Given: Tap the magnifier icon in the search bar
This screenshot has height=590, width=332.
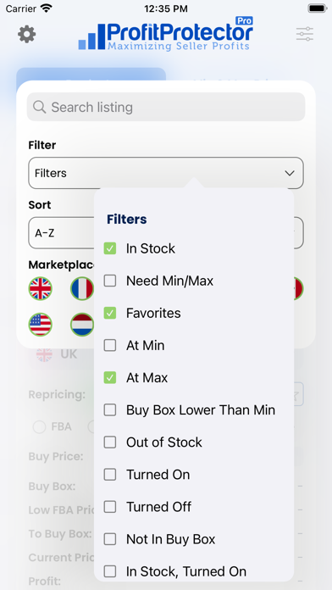Looking at the screenshot, I should click(x=39, y=107).
